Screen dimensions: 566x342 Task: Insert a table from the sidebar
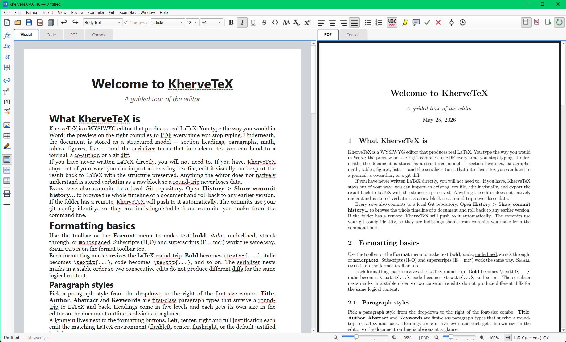point(7,136)
